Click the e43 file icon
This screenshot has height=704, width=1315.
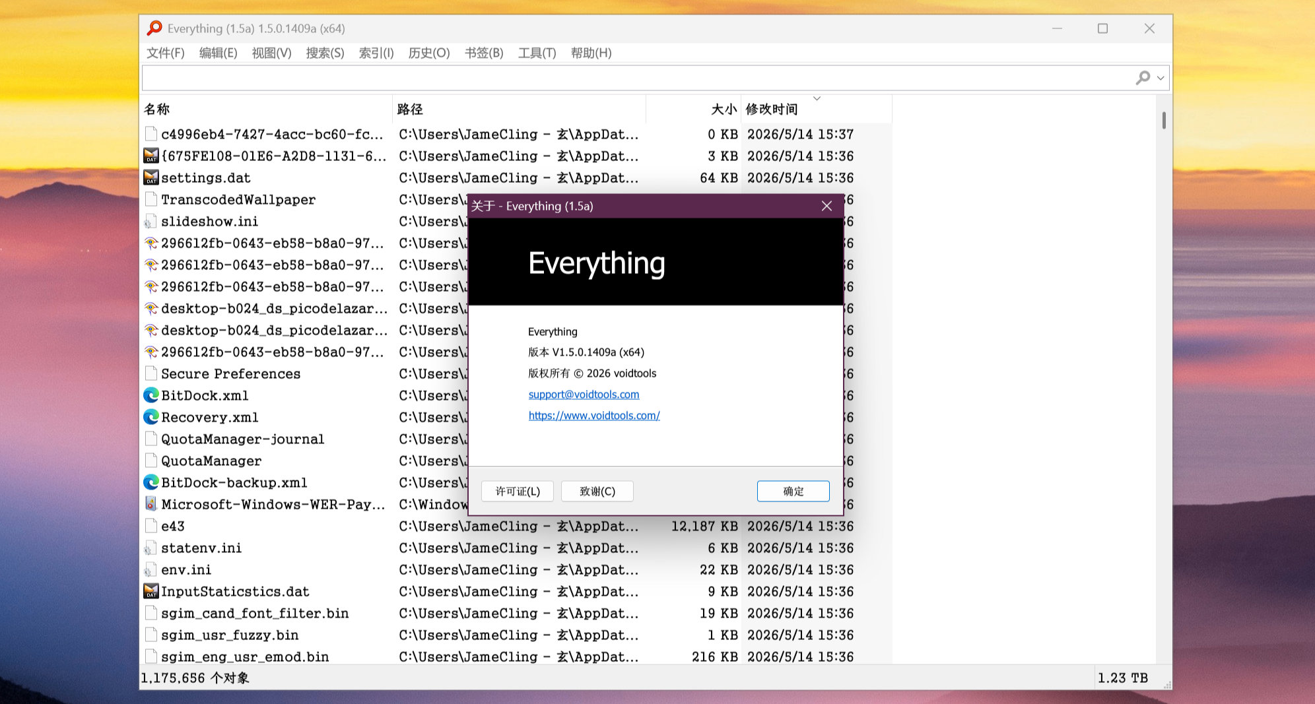(x=151, y=526)
